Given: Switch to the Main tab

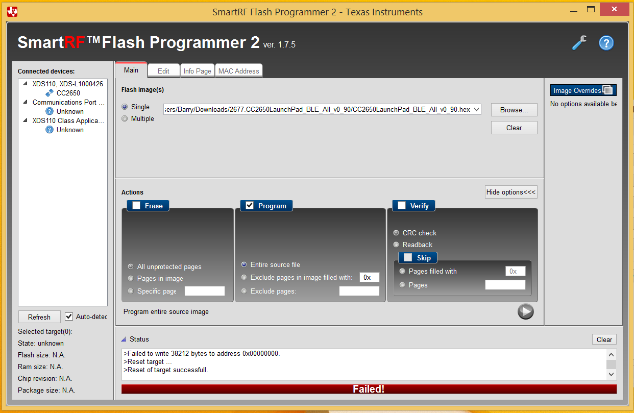Looking at the screenshot, I should (x=131, y=70).
